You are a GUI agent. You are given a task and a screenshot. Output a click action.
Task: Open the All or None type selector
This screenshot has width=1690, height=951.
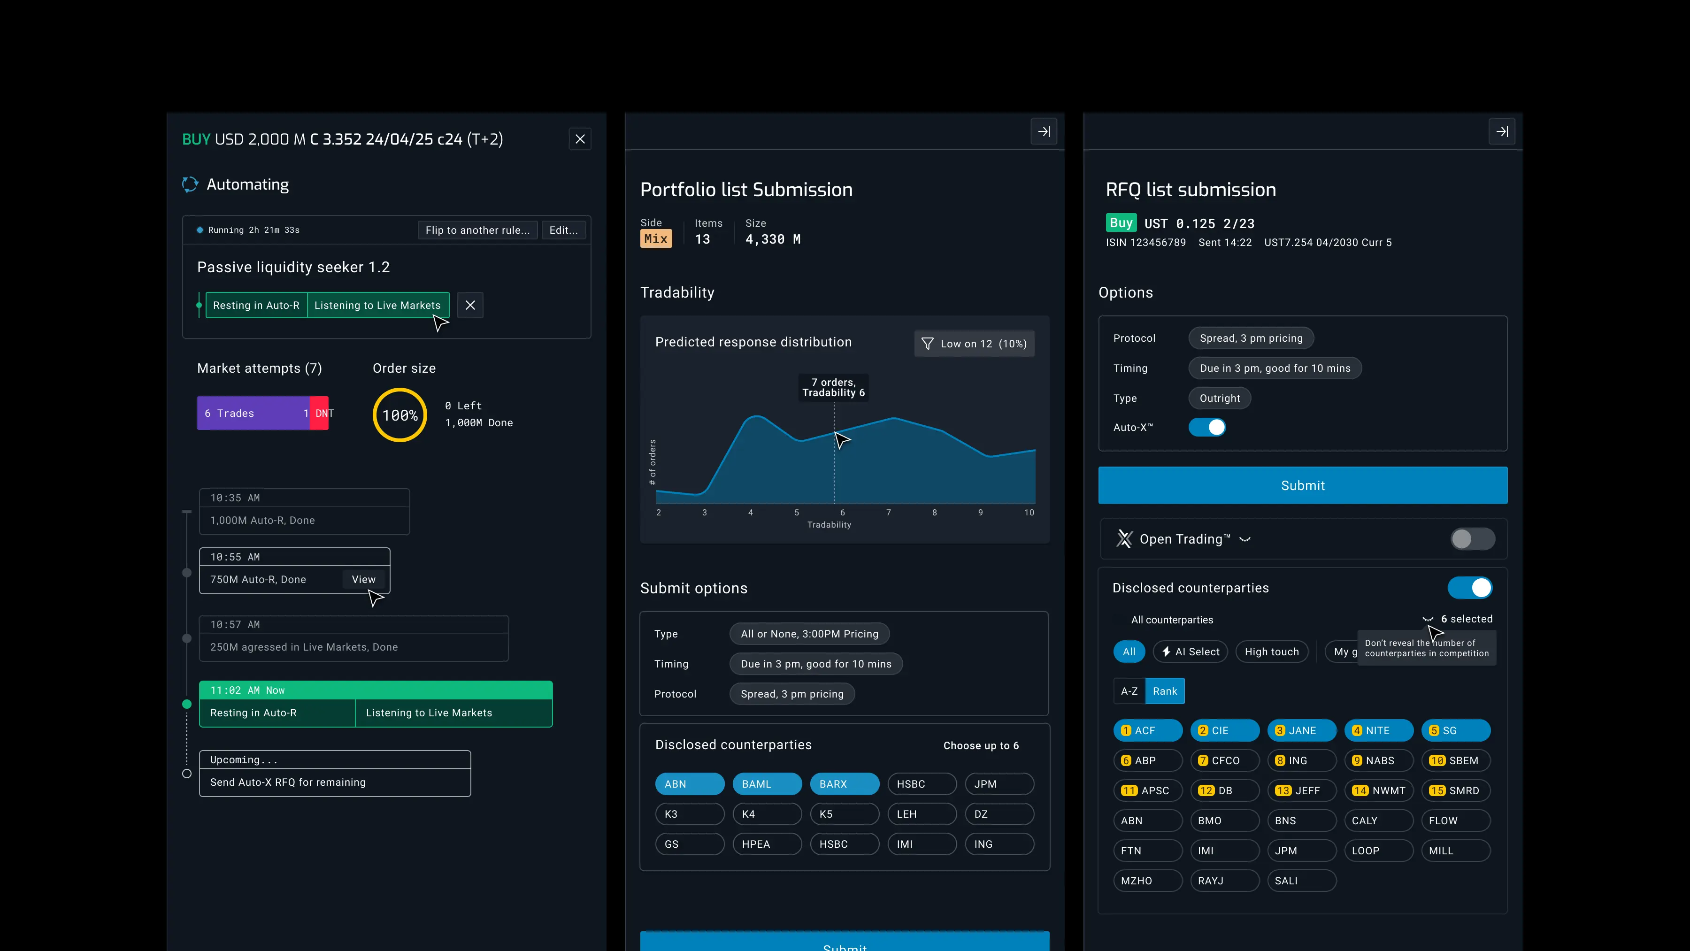click(809, 634)
